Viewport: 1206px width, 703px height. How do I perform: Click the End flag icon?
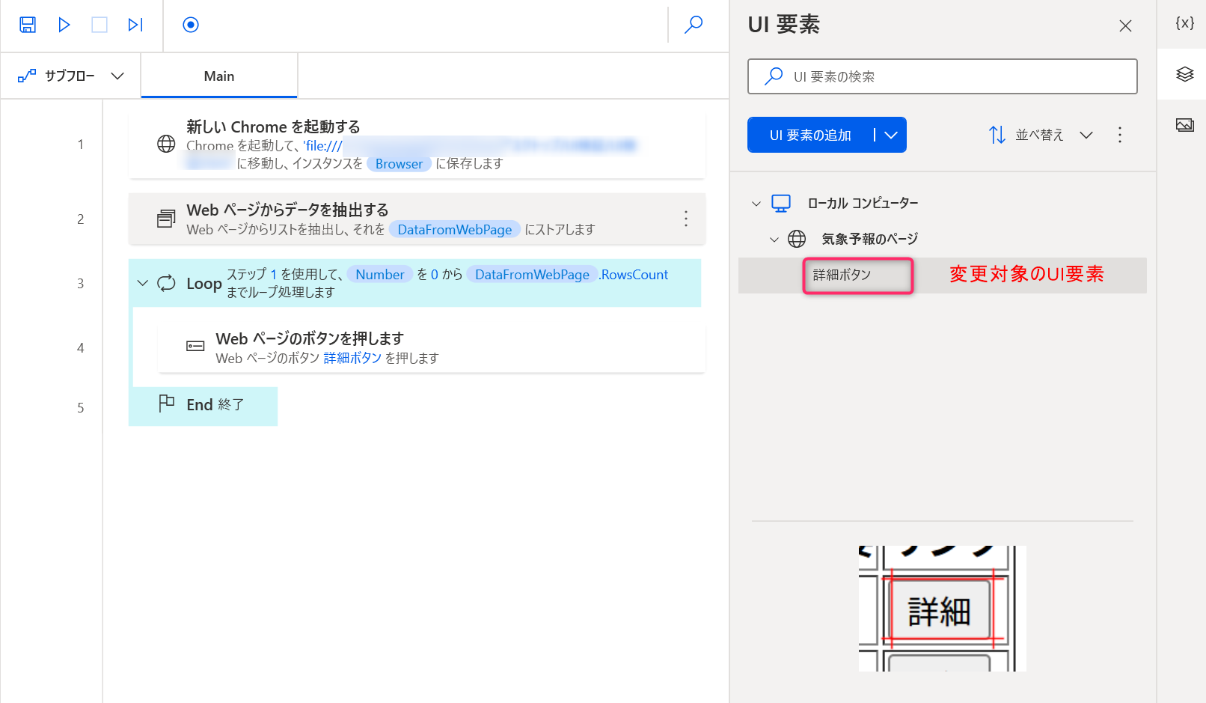166,404
